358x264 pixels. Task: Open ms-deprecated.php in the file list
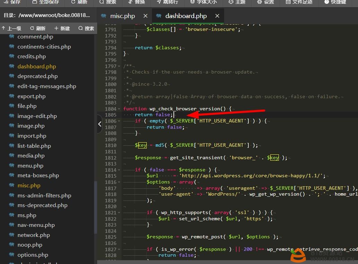[x=42, y=205]
